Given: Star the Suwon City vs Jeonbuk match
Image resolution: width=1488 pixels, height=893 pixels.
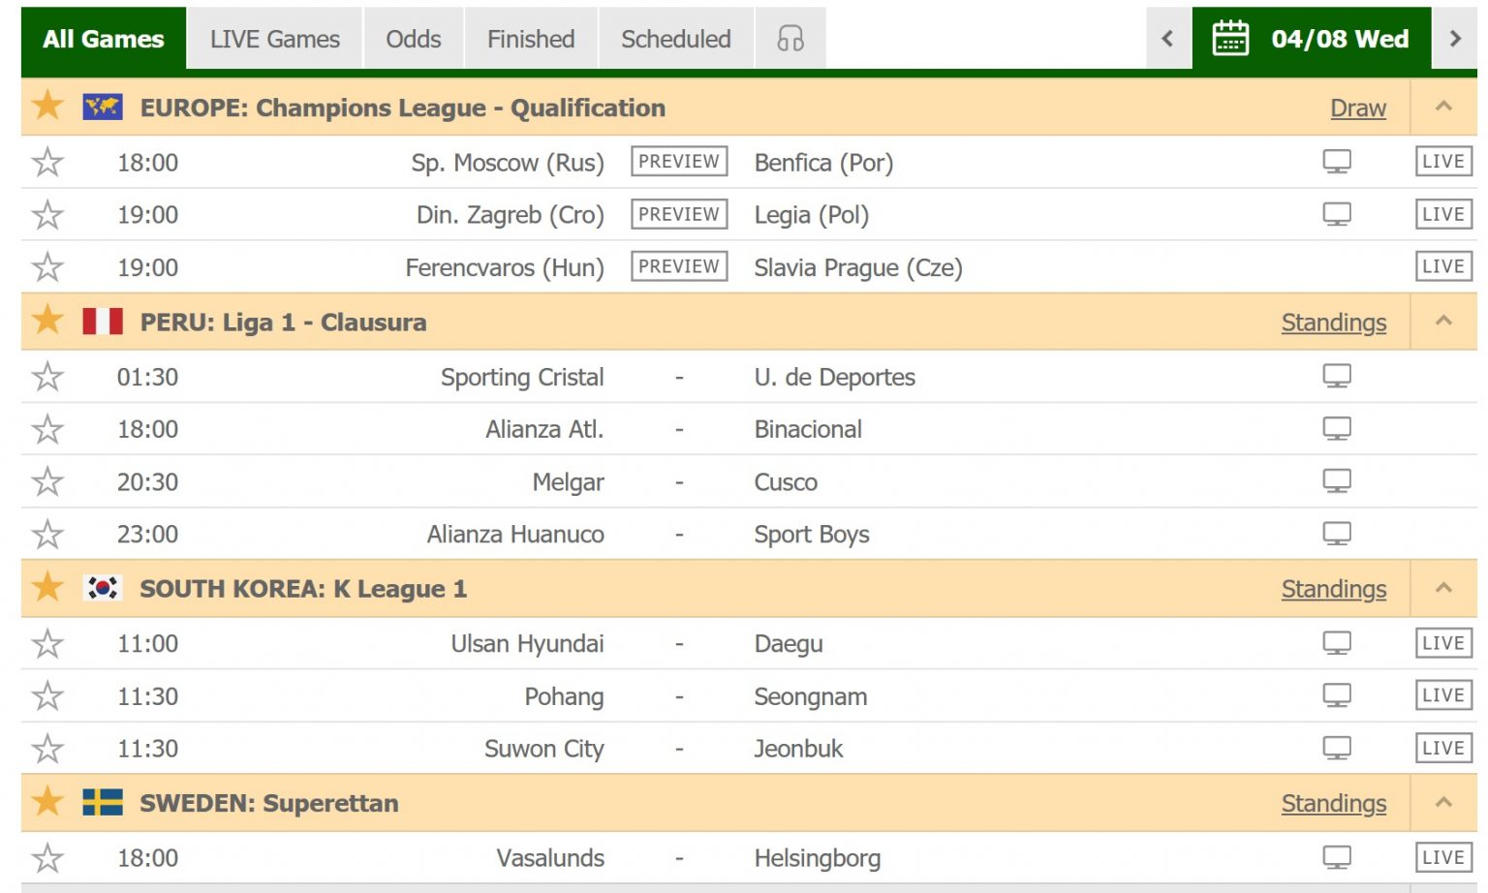Looking at the screenshot, I should coord(47,748).
